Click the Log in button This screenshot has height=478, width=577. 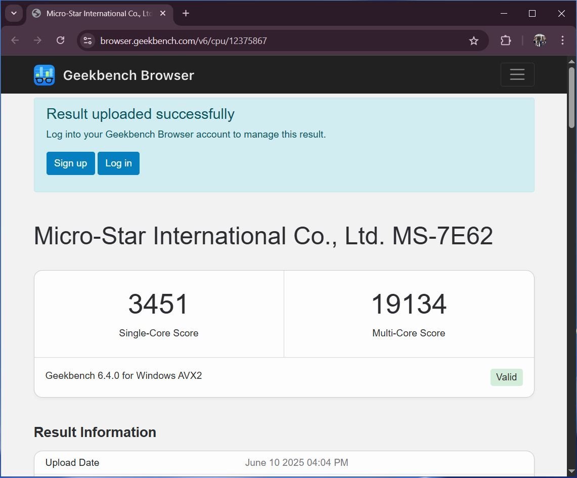tap(118, 163)
